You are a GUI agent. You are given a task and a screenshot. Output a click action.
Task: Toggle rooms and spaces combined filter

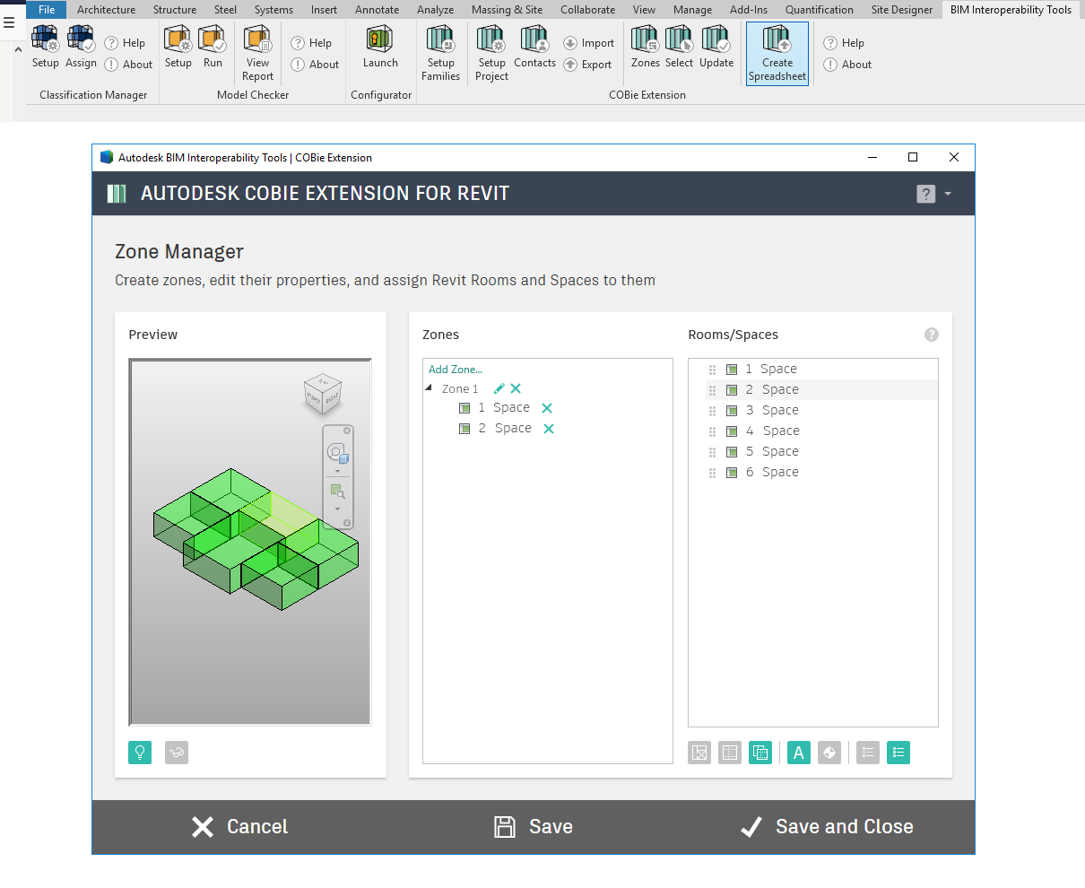click(x=760, y=753)
